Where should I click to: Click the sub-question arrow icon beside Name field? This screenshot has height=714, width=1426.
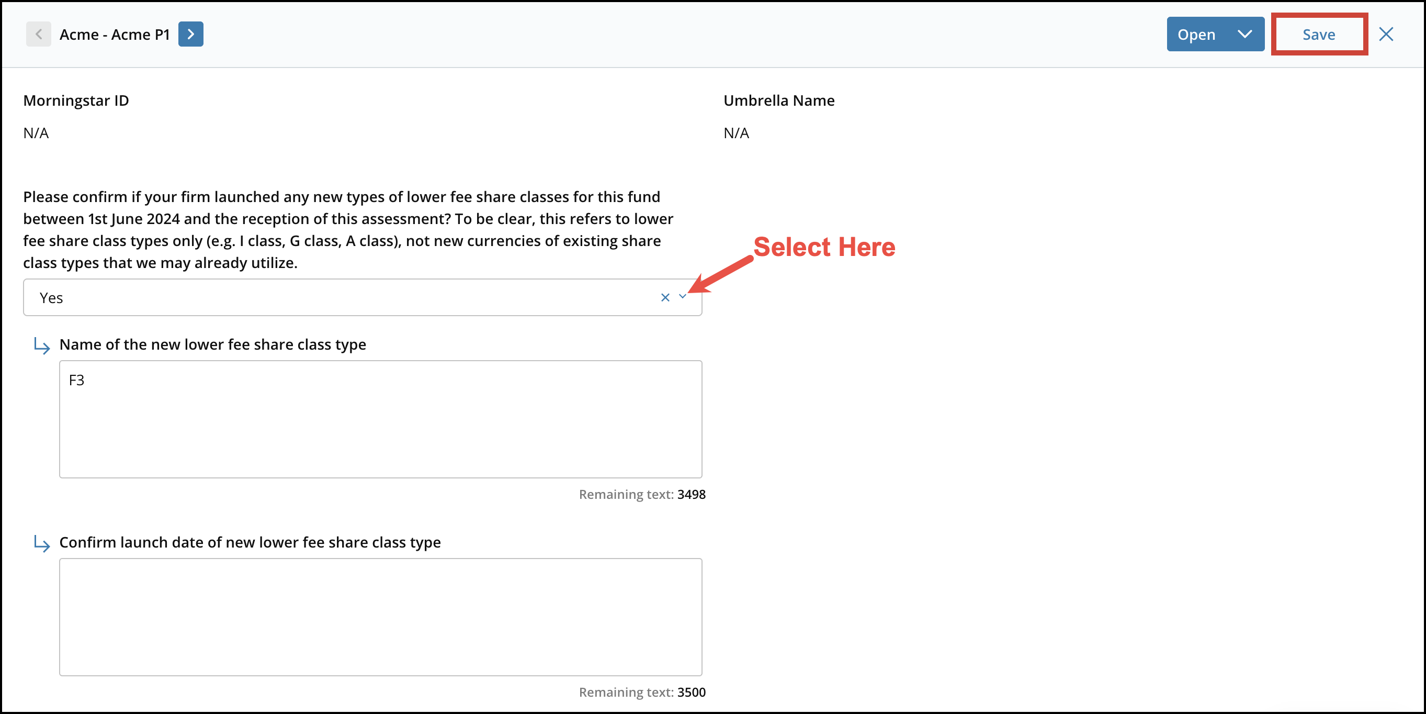coord(41,345)
